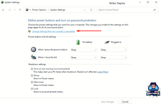Click the Cancel button
This screenshot has height=105, width=163.
pos(125,102)
